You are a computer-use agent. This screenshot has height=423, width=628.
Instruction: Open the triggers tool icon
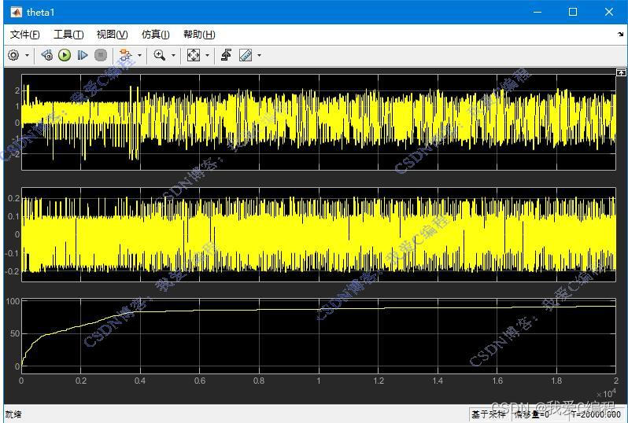tap(227, 55)
